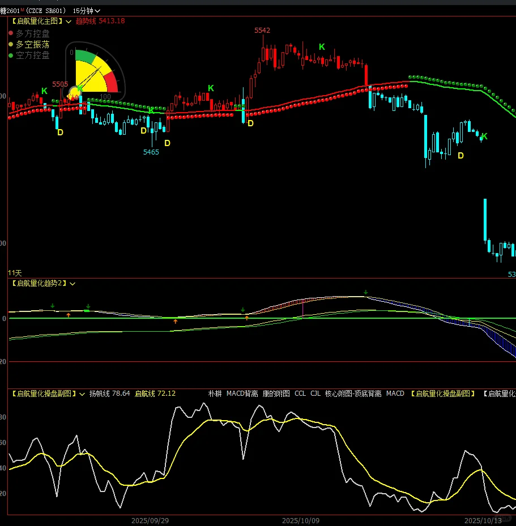
Task: Click the 多方控盘 legend entry
Action: pyautogui.click(x=32, y=33)
